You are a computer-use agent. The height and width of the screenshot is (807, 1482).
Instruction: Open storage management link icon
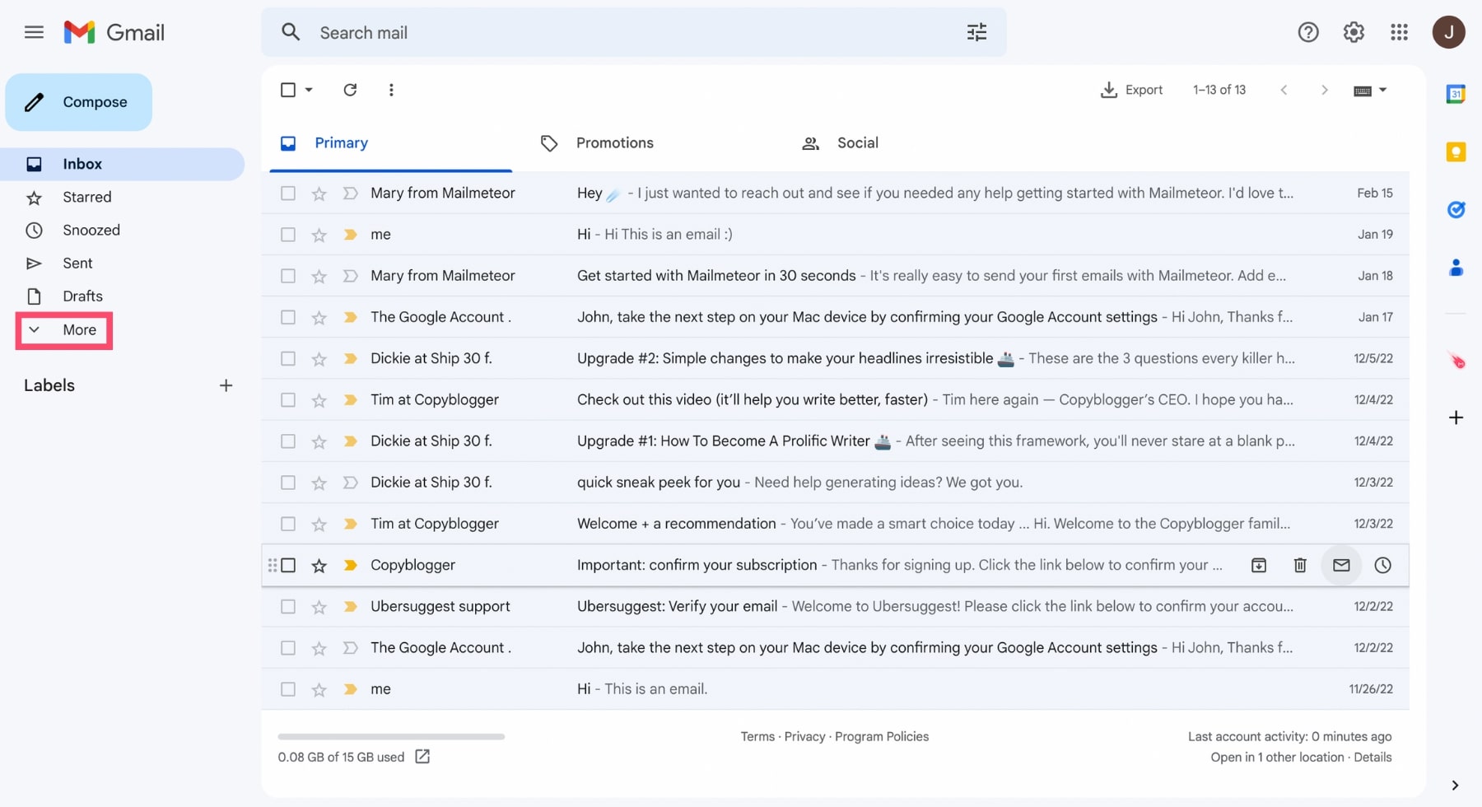pyautogui.click(x=422, y=756)
